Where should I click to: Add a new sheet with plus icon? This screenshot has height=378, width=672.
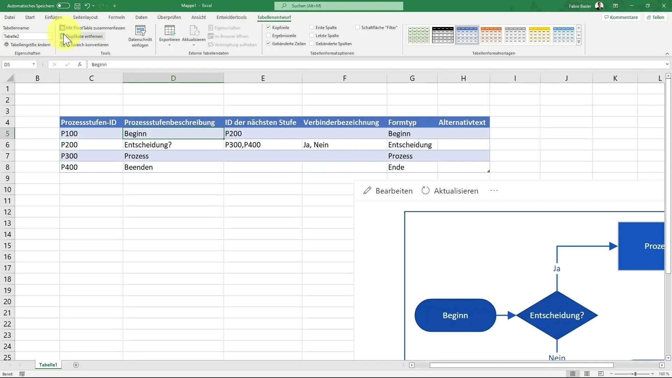[76, 365]
